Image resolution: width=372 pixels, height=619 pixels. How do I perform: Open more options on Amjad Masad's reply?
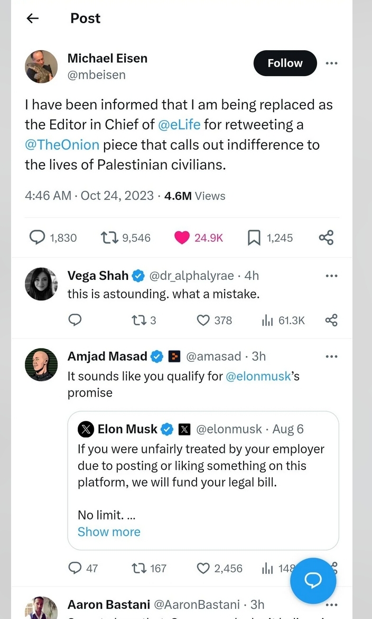click(x=331, y=357)
